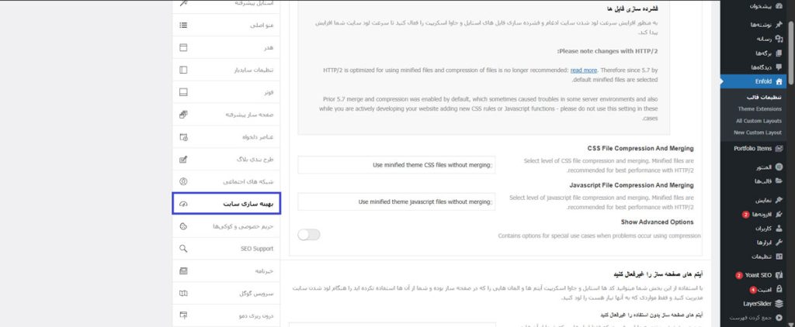Open CSS File Compression dropdown
This screenshot has height=327, width=795.
pos(397,165)
